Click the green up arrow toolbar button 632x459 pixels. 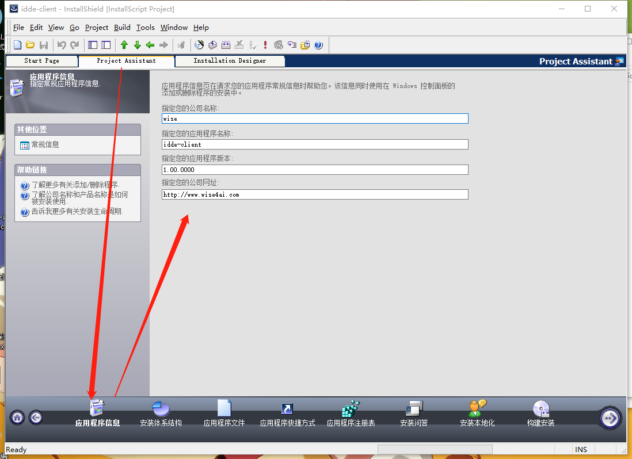(x=124, y=45)
